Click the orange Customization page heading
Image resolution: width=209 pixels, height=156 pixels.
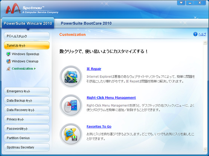[73, 34]
